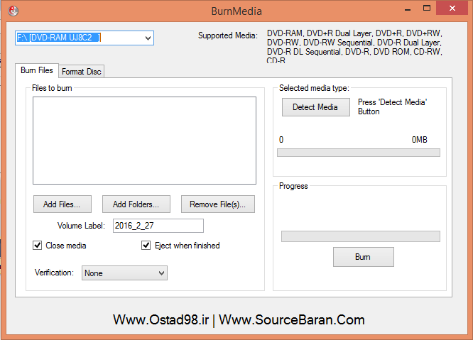Image resolution: width=473 pixels, height=340 pixels.
Task: Open the Format Disc tab
Action: tap(81, 71)
